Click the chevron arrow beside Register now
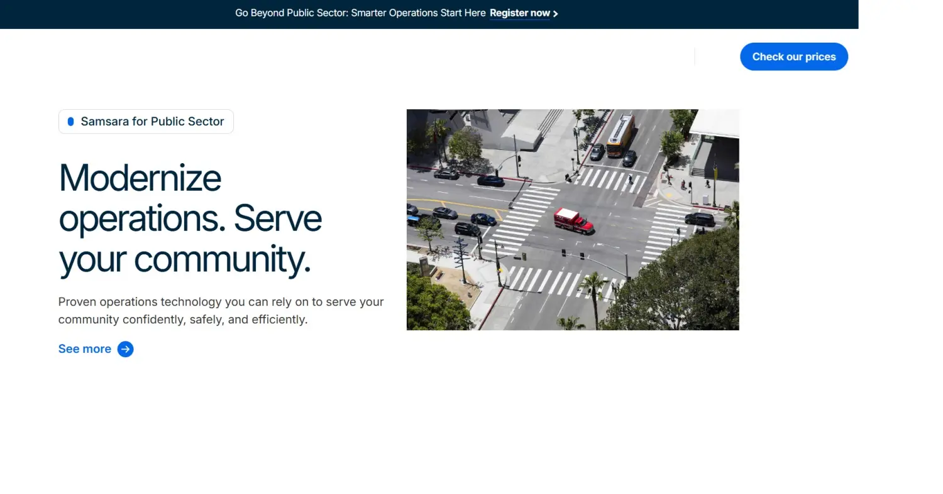This screenshot has width=943, height=494. pyautogui.click(x=555, y=14)
